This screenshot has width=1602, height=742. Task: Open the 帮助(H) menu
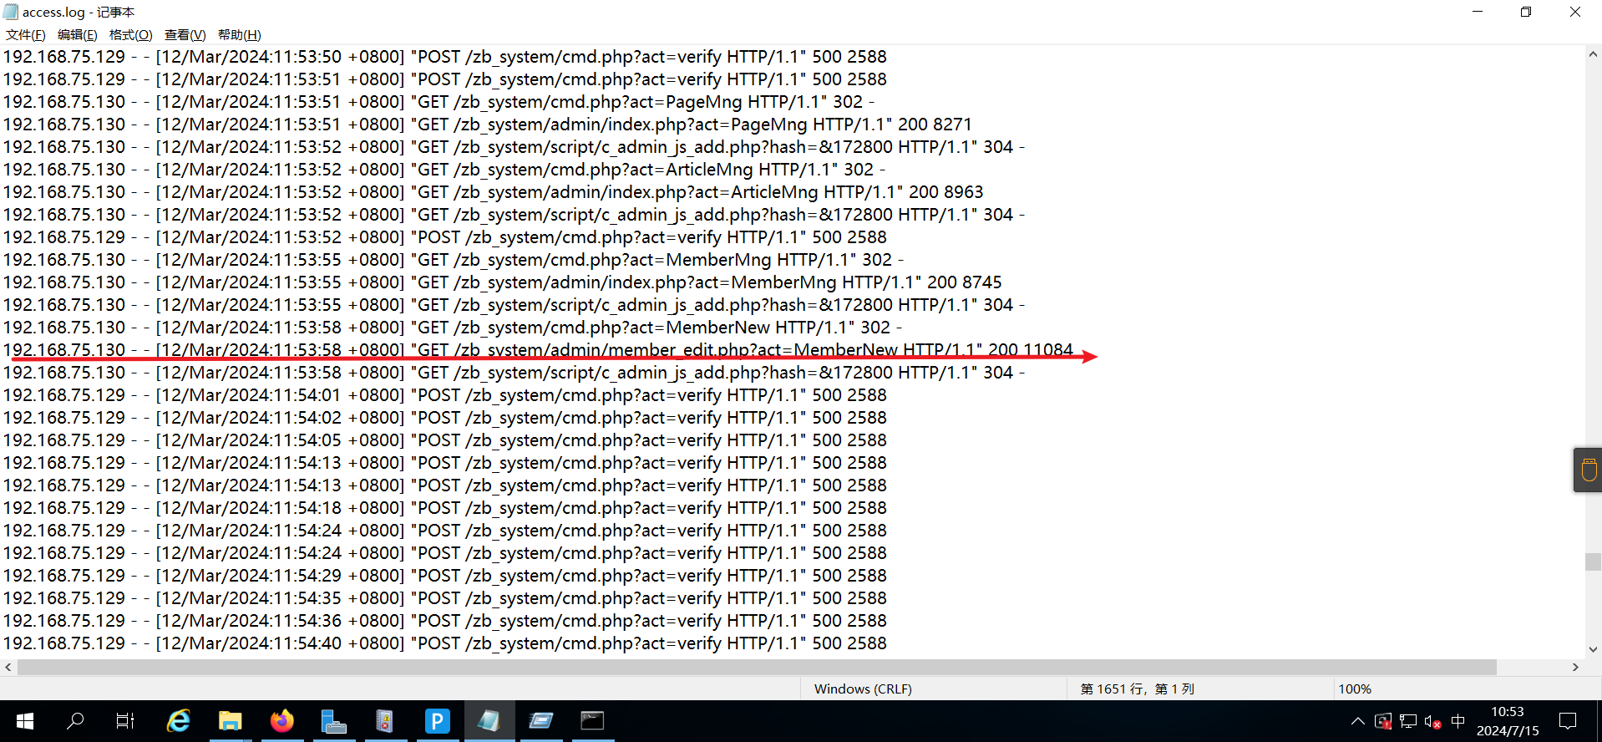coord(239,34)
